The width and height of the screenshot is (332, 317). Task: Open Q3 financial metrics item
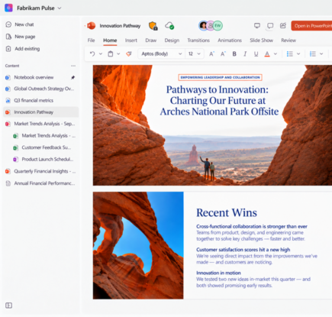click(40, 101)
